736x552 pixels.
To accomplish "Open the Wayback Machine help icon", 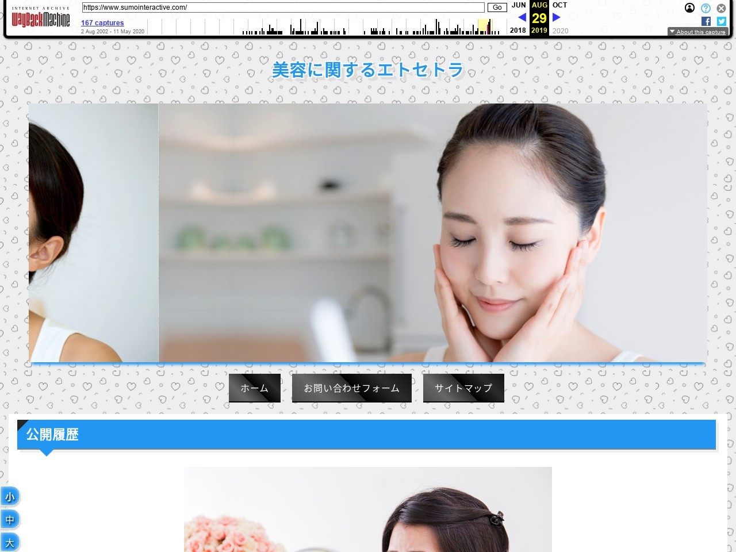I will point(705,8).
